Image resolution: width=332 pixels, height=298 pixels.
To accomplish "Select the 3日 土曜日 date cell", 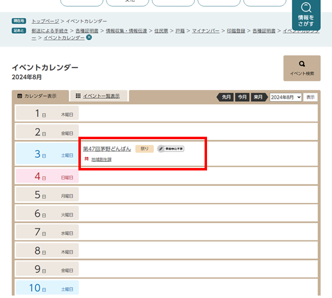I will [x=47, y=154].
